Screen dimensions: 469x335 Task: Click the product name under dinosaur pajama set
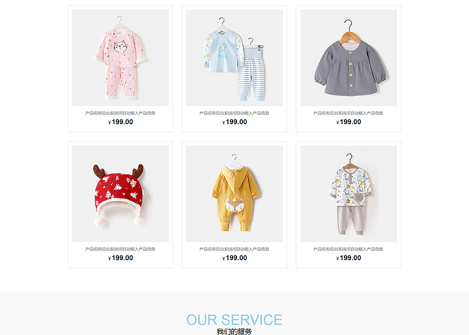tap(349, 249)
